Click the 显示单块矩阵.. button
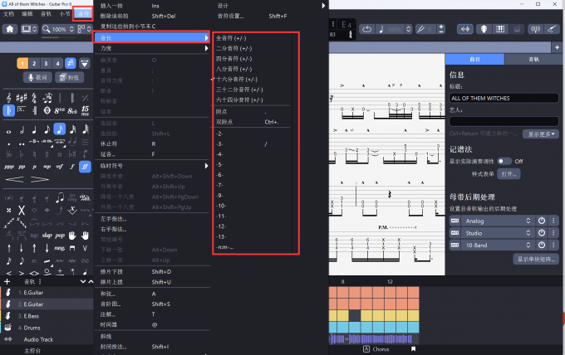The image size is (565, 355). pos(536,259)
